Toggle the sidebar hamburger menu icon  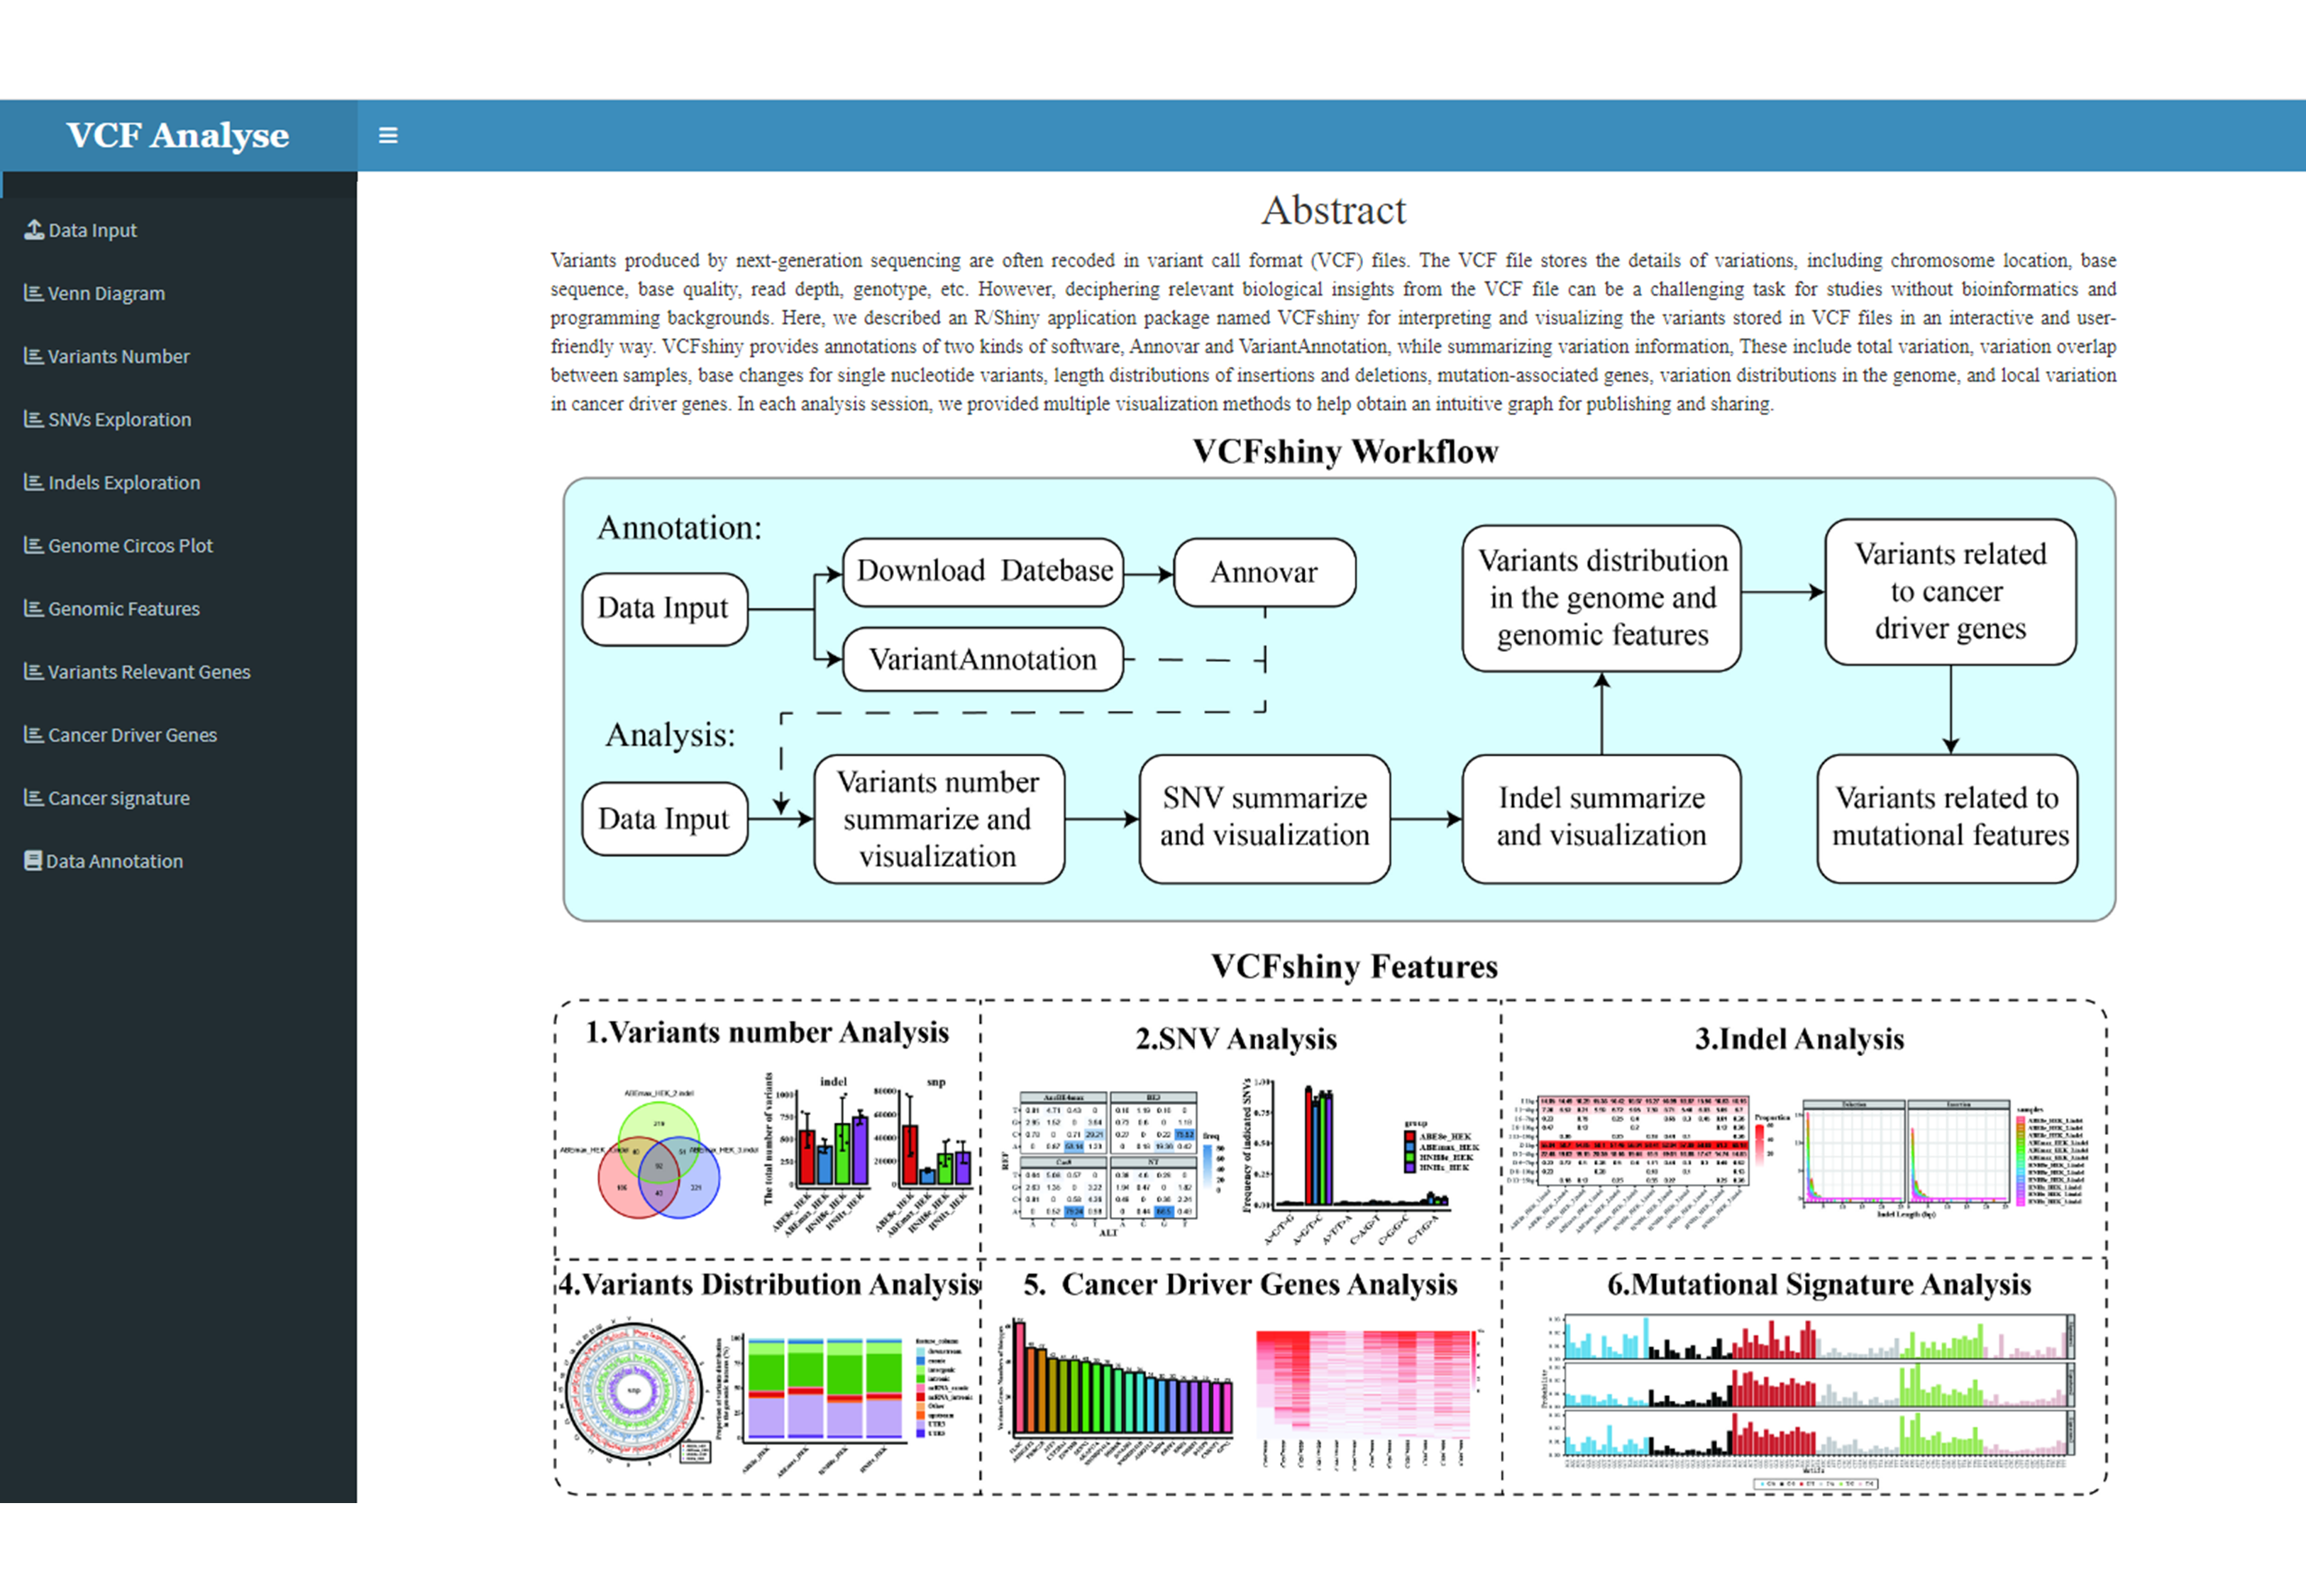pyautogui.click(x=388, y=135)
